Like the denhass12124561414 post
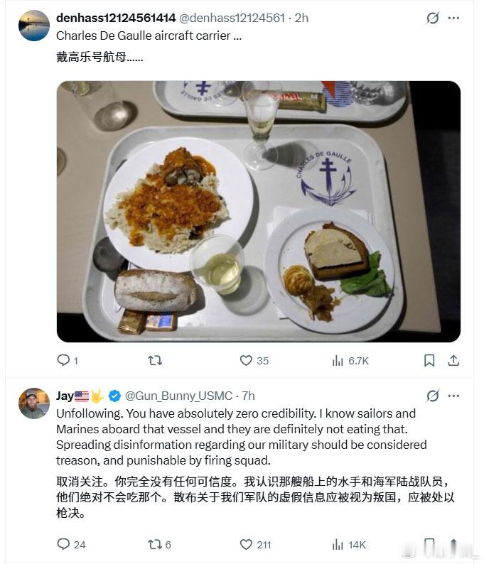484x564 pixels. tap(254, 360)
